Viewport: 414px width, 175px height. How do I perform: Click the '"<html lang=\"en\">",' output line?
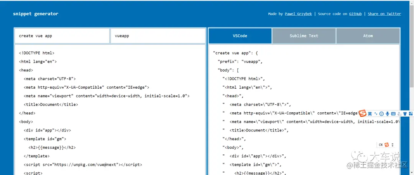point(247,87)
